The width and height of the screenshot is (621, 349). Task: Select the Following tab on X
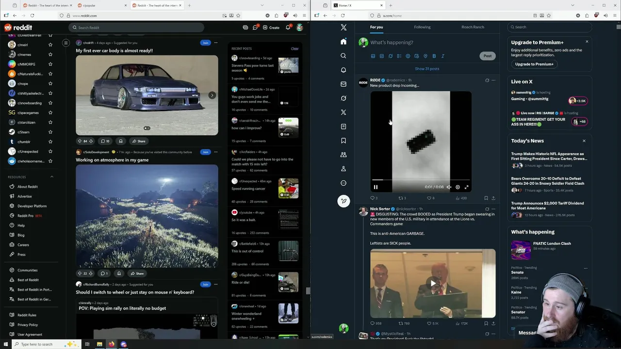click(x=422, y=27)
